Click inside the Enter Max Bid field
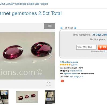The width and height of the screenshot is (107, 107). click(86, 47)
